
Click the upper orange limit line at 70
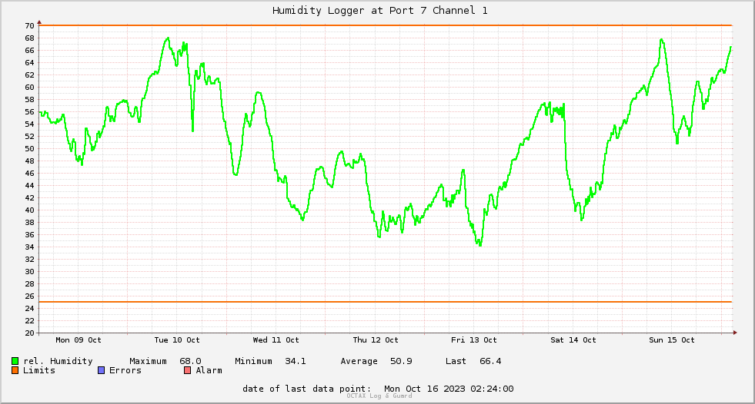click(x=386, y=25)
